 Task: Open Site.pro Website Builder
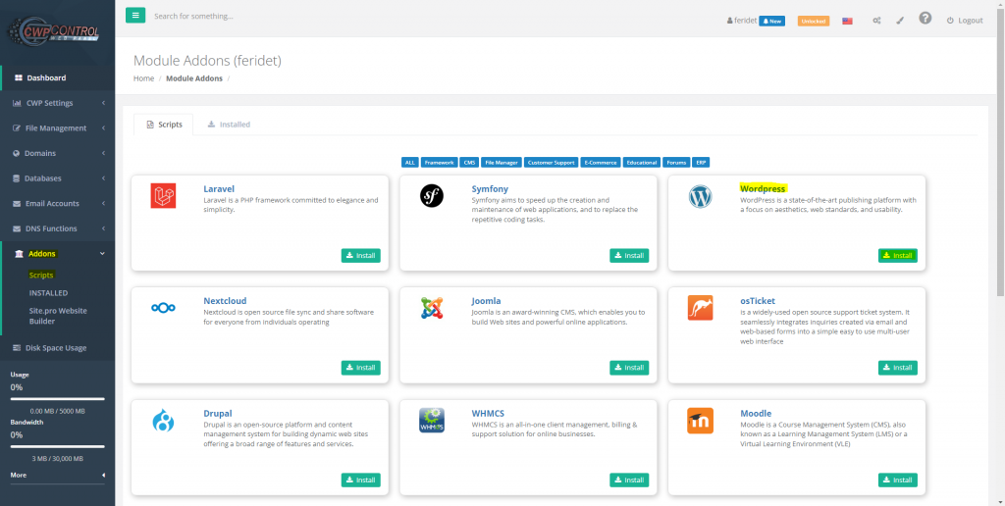[x=58, y=316]
